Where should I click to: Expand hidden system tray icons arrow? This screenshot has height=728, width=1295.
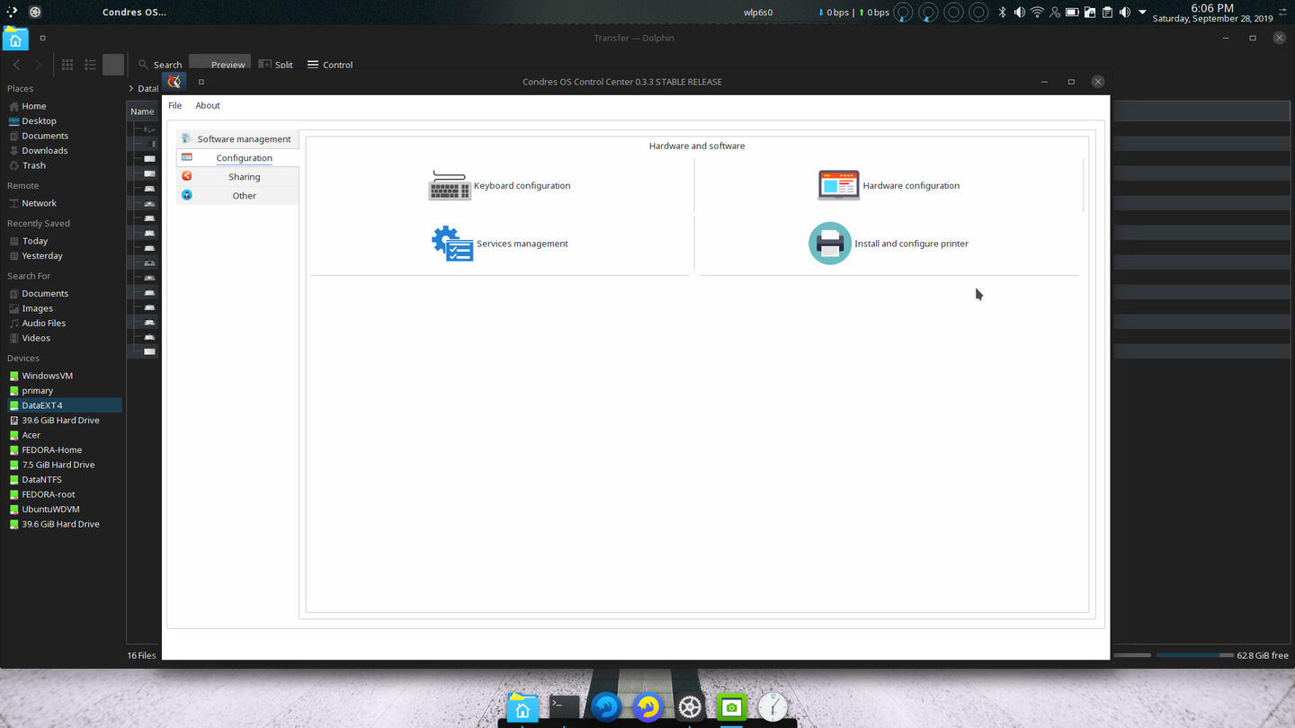1143,13
